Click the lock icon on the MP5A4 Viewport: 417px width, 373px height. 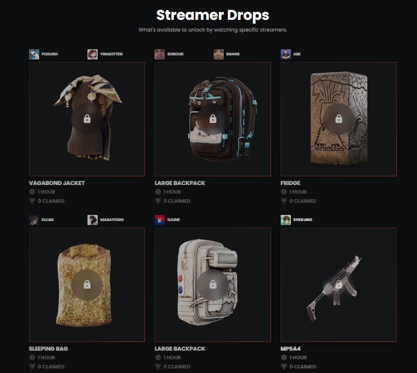tap(339, 285)
